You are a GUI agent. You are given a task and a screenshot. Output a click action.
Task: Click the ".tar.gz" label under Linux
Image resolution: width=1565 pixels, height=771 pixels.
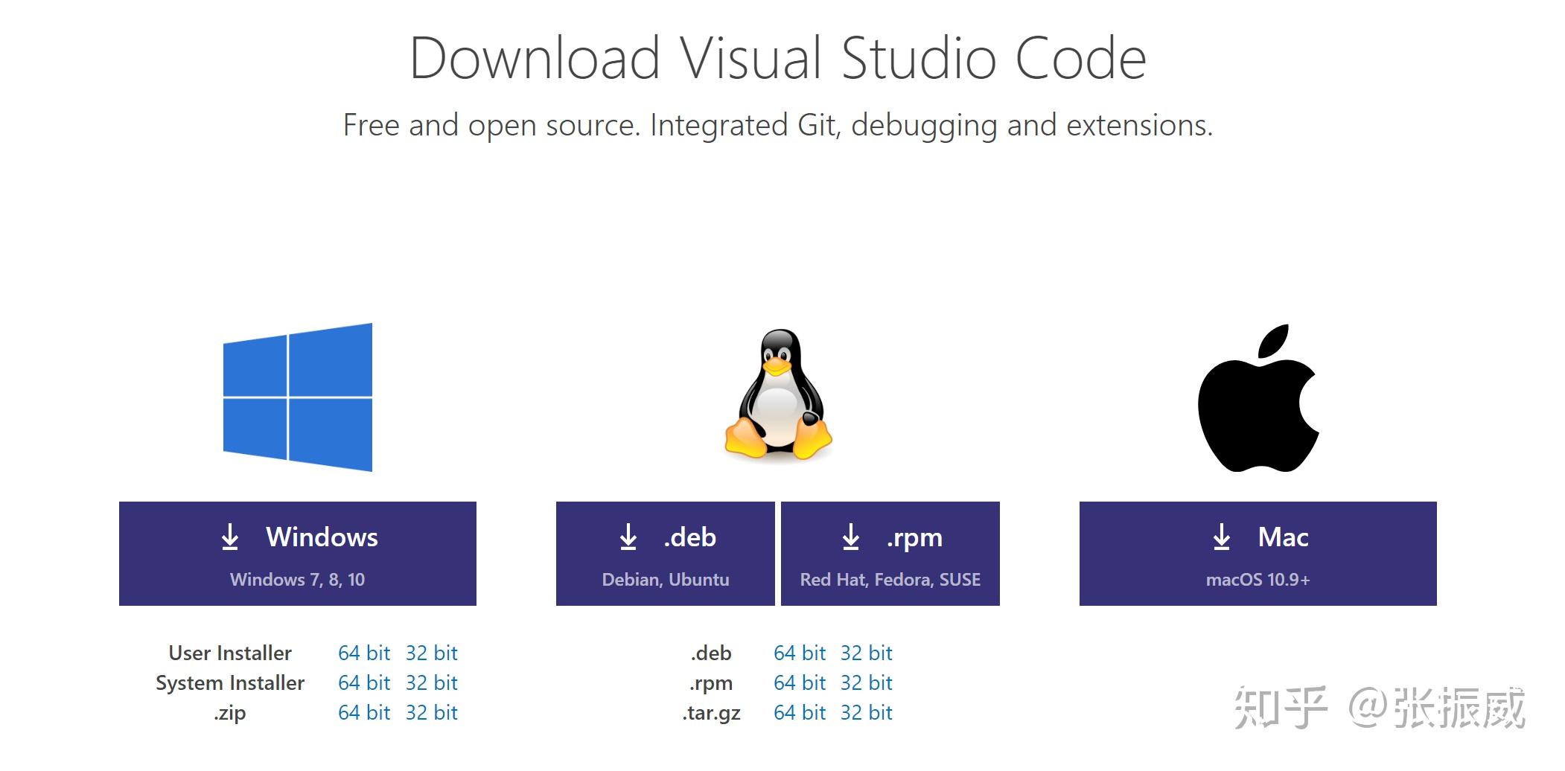click(711, 713)
